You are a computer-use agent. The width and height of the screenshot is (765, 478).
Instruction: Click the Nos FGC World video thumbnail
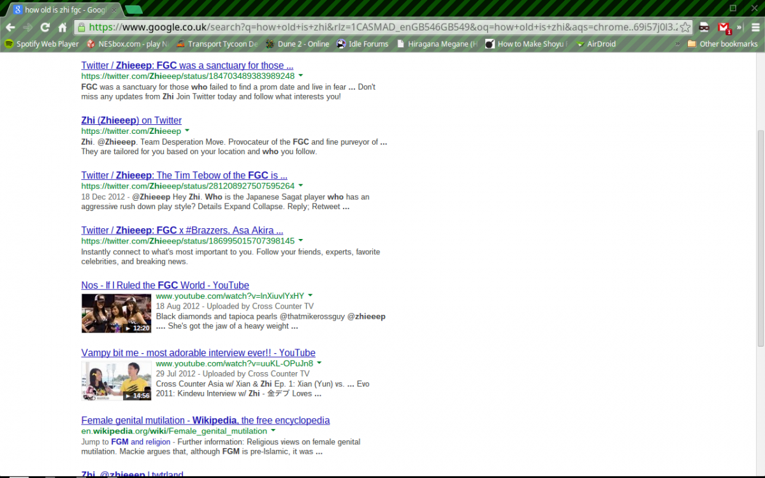coord(116,313)
